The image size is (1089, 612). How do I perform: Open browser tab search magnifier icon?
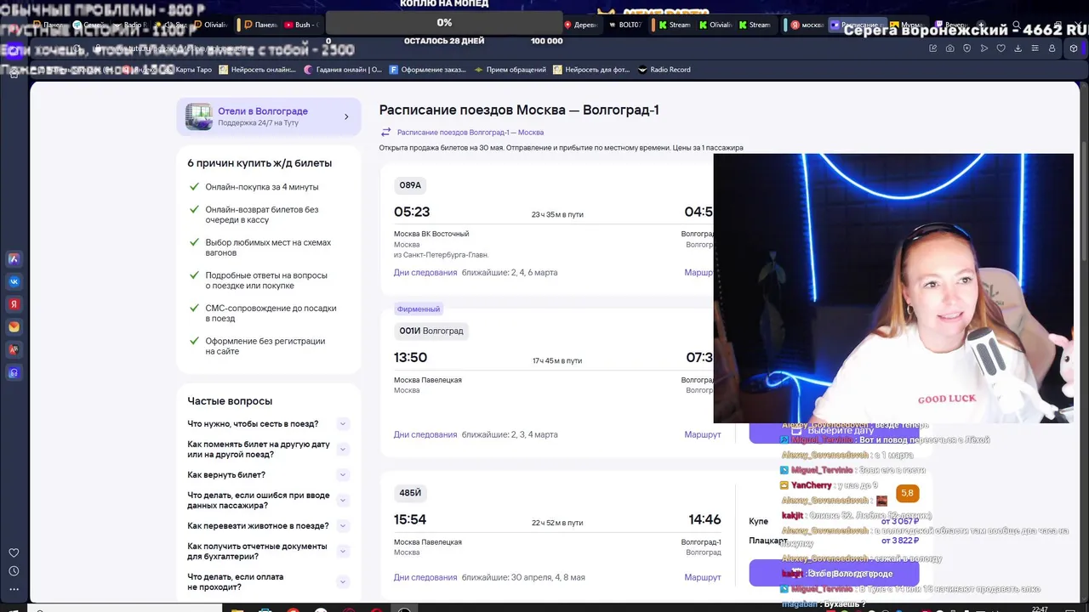1016,25
